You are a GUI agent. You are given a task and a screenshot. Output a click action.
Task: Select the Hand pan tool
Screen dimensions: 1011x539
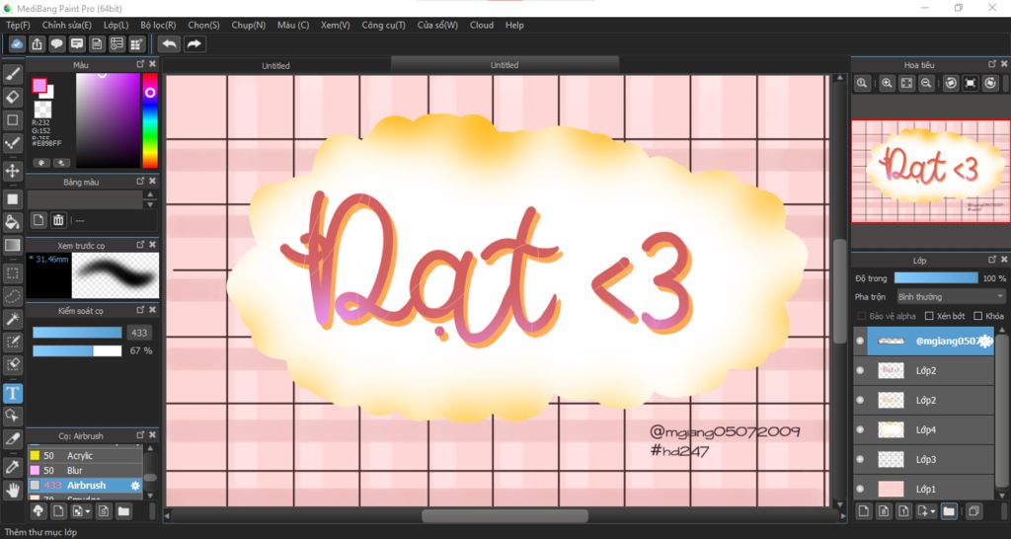click(12, 490)
